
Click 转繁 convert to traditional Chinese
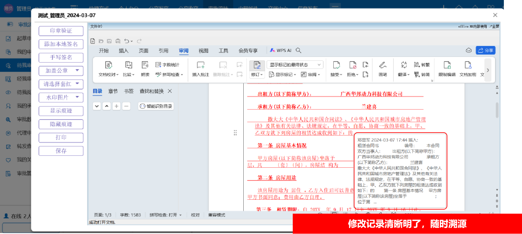(422, 65)
